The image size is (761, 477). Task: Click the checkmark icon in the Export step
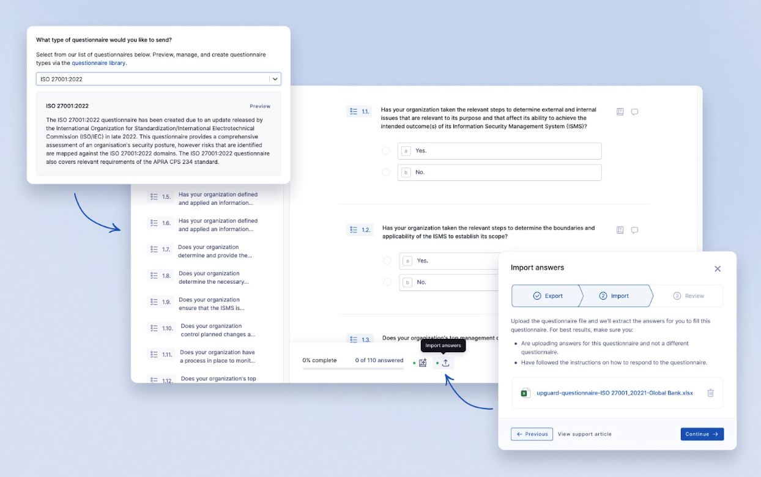(537, 296)
